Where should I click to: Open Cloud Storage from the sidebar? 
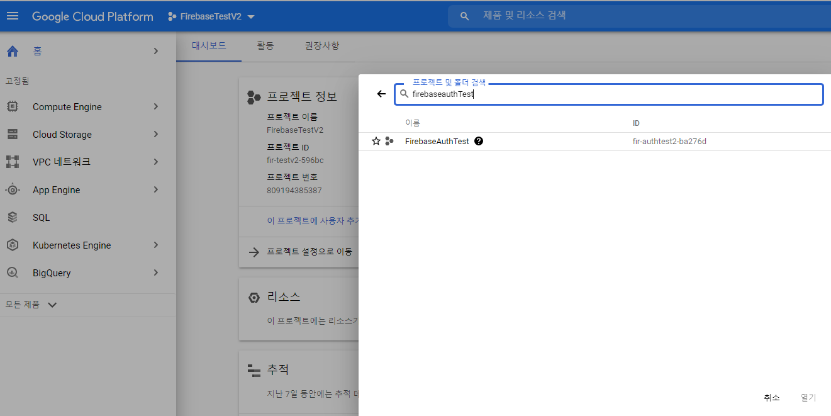[62, 135]
